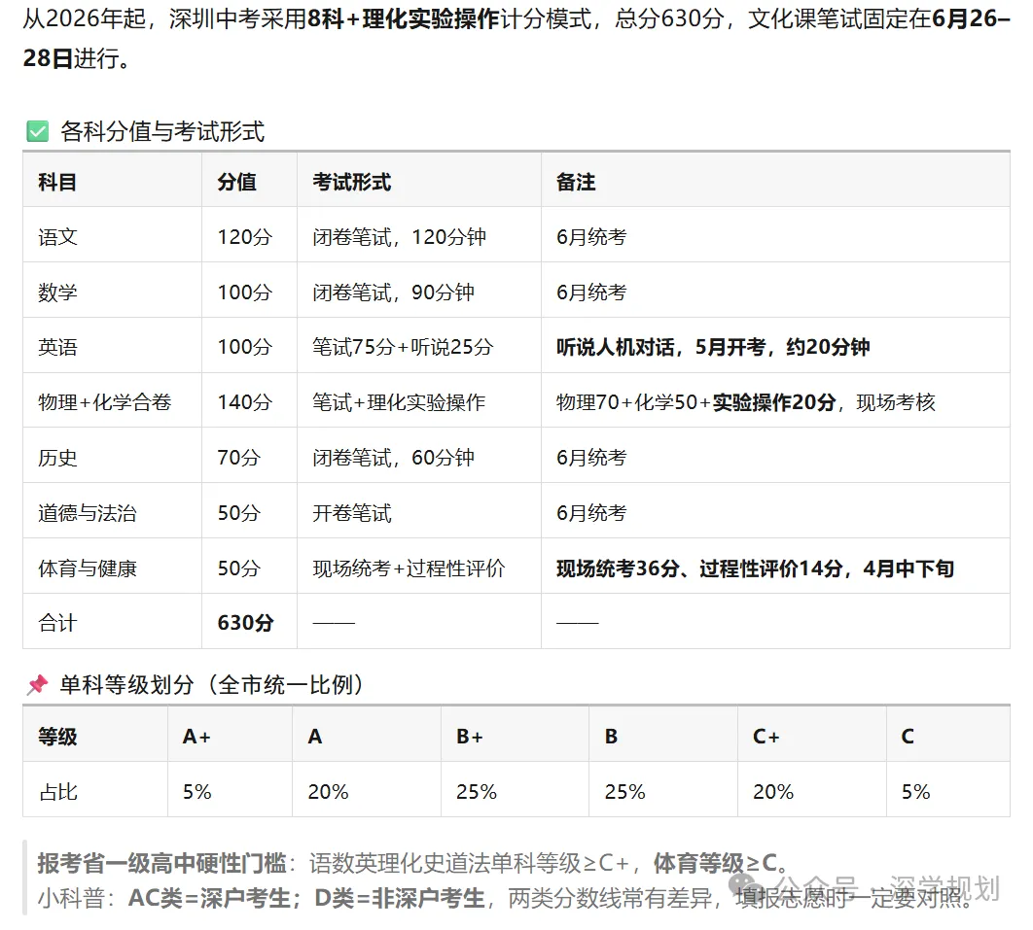Click the D类=非深户考生 bold text
Viewport: 1033px width, 930px height.
(x=399, y=898)
